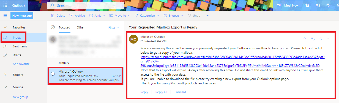Click Reply below the message
The height and width of the screenshot is (103, 339).
[x=144, y=92]
